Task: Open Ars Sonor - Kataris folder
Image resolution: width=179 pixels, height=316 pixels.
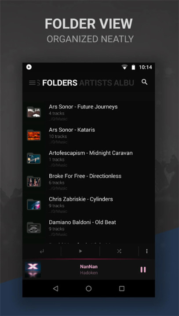Action: click(88, 136)
